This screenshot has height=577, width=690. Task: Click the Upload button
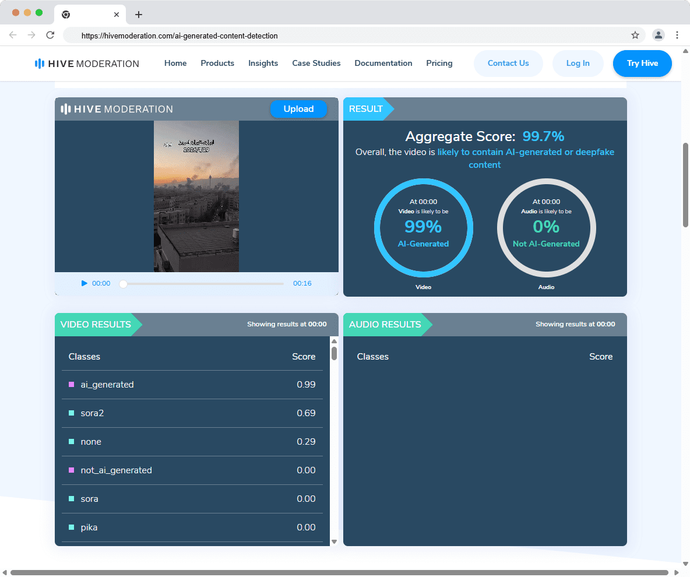298,109
